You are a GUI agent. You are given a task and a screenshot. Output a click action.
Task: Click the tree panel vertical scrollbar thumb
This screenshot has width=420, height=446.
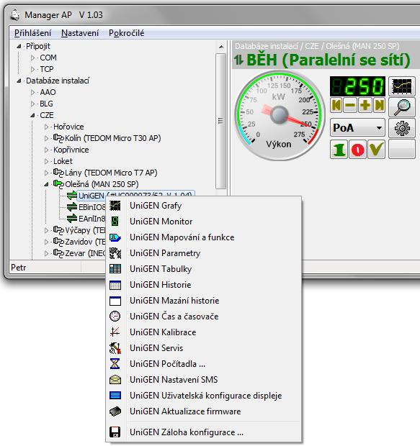(221, 121)
